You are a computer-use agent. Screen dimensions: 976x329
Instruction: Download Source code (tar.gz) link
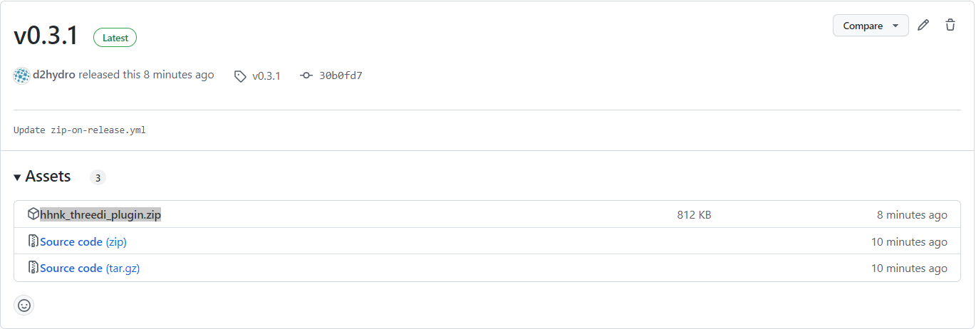point(90,268)
